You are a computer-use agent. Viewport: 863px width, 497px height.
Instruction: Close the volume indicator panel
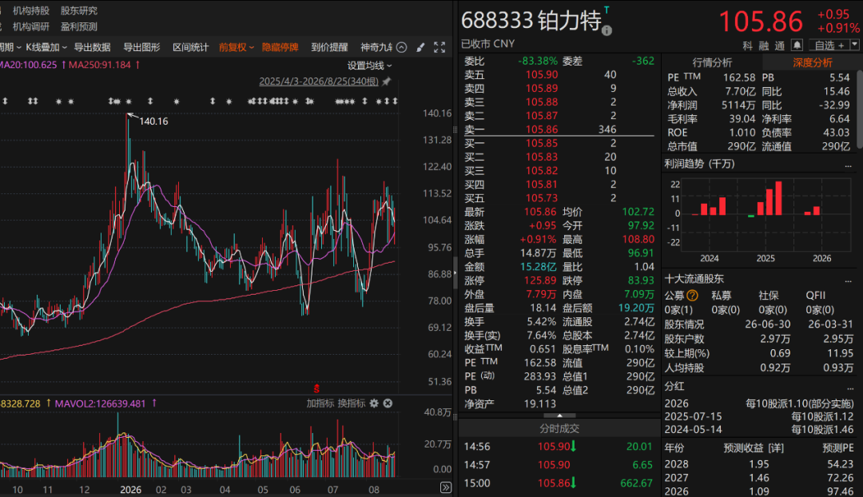pyautogui.click(x=388, y=404)
